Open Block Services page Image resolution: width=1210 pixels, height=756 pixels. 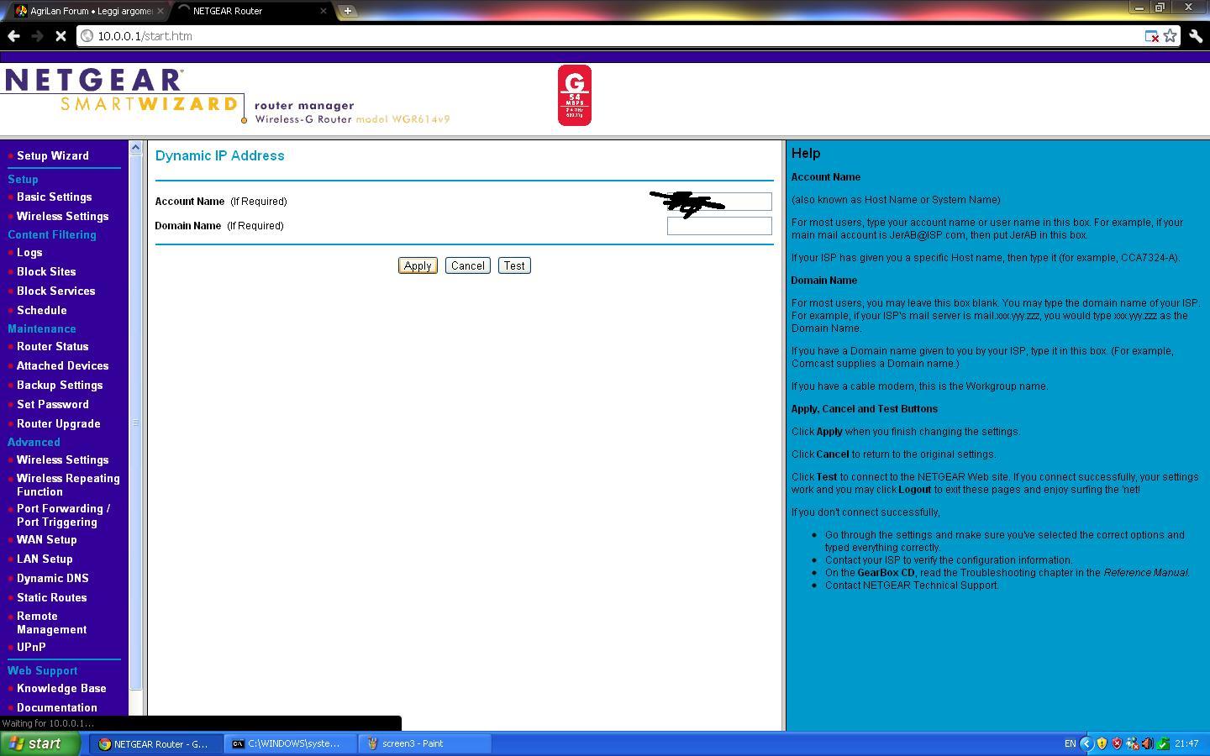pos(55,291)
